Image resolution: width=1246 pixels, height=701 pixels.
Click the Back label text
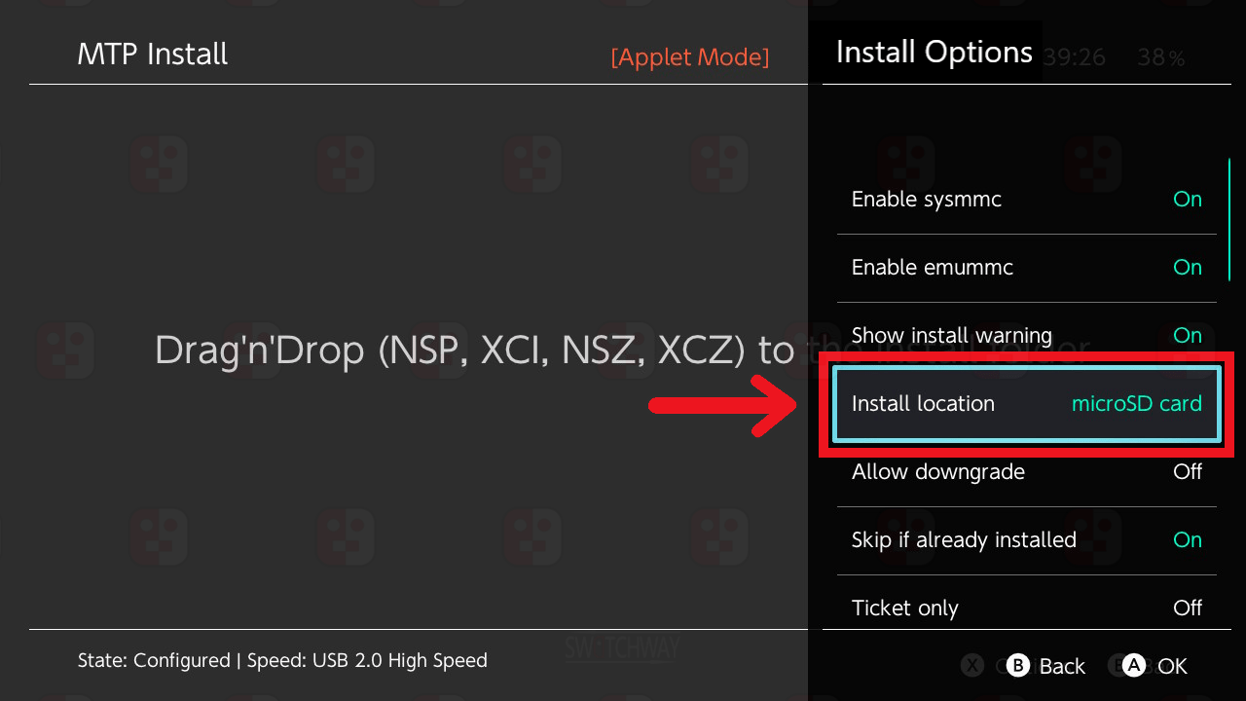(1061, 666)
